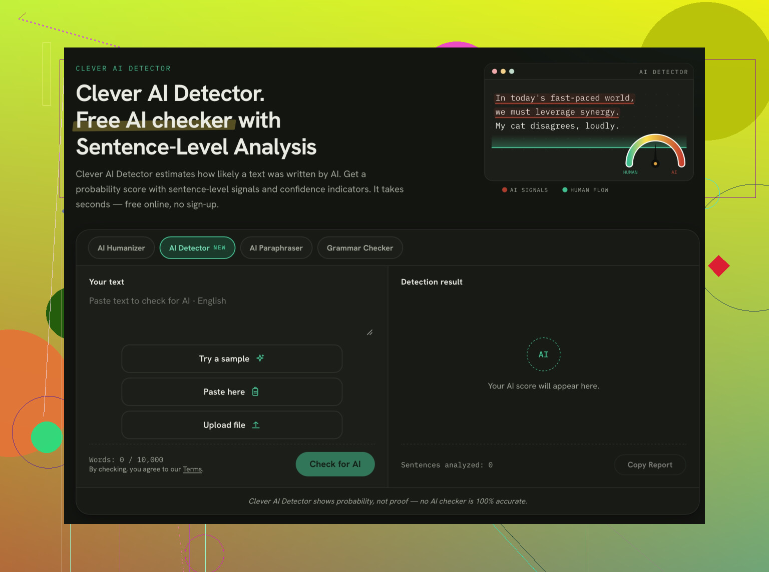Click the 'Sentences analyzed: 0' text
This screenshot has height=572, width=769.
[447, 465]
